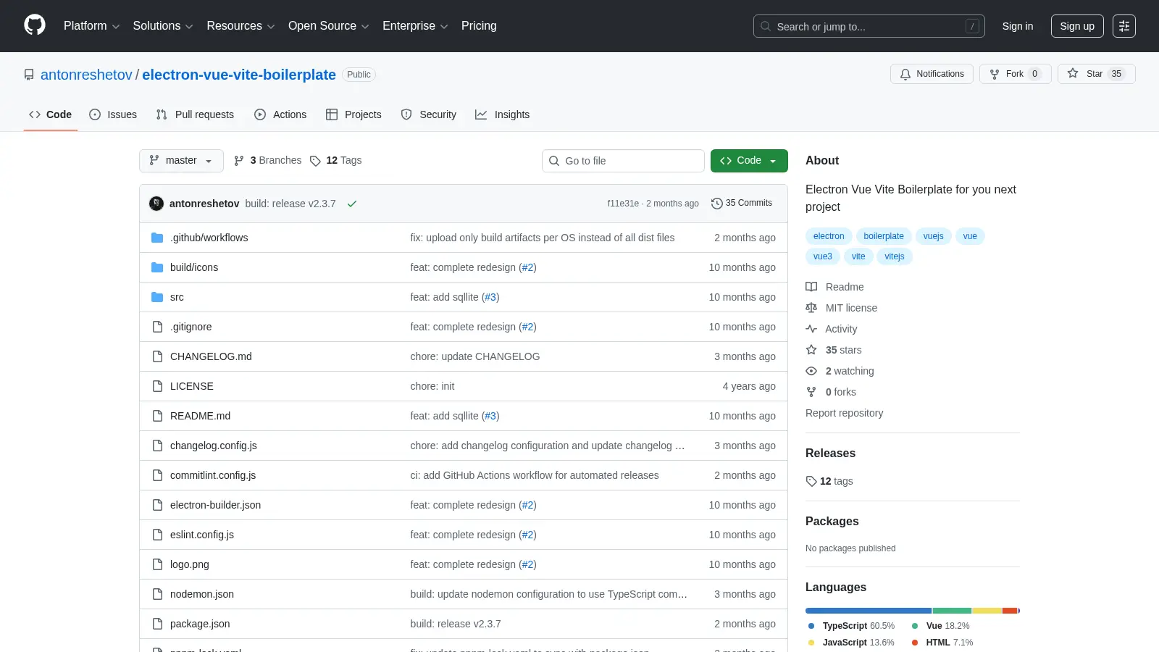Open the antonreshetov owner link
The image size is (1159, 652).
(x=86, y=75)
